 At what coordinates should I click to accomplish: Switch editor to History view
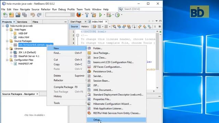(85, 27)
